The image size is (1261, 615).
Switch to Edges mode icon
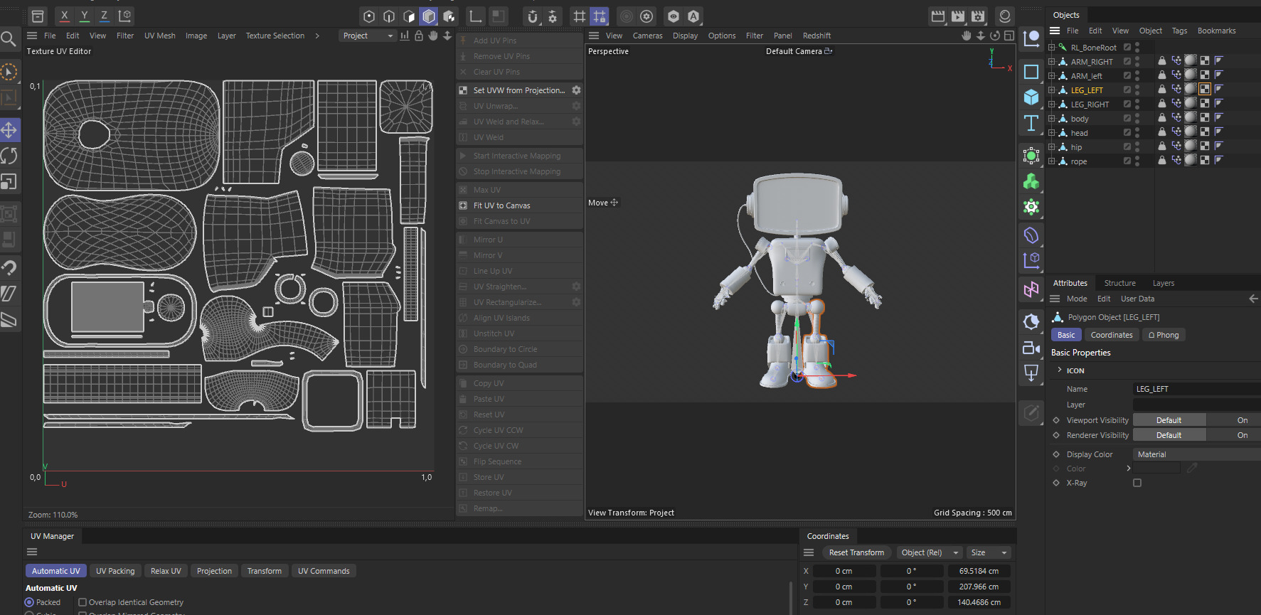(x=389, y=16)
